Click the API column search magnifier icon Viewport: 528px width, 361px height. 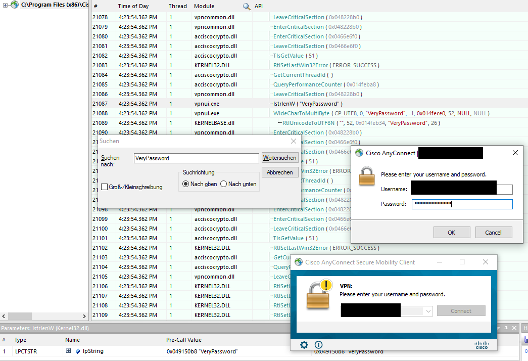click(x=247, y=7)
